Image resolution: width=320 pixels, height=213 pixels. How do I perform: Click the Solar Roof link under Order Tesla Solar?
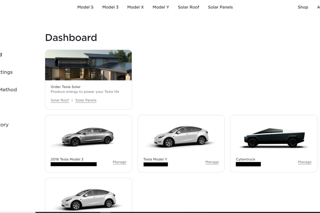point(60,100)
